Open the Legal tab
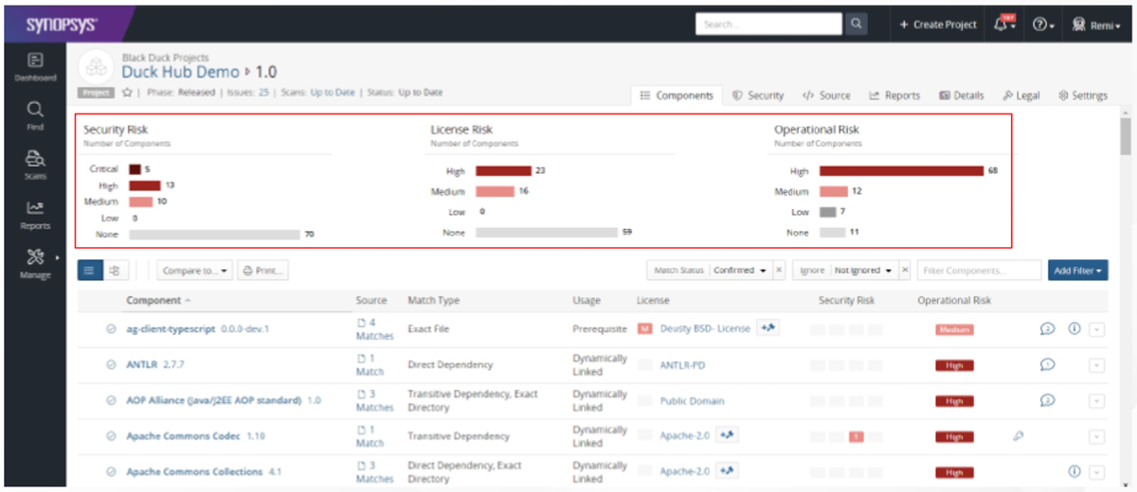This screenshot has height=492, width=1137. coord(1021,96)
